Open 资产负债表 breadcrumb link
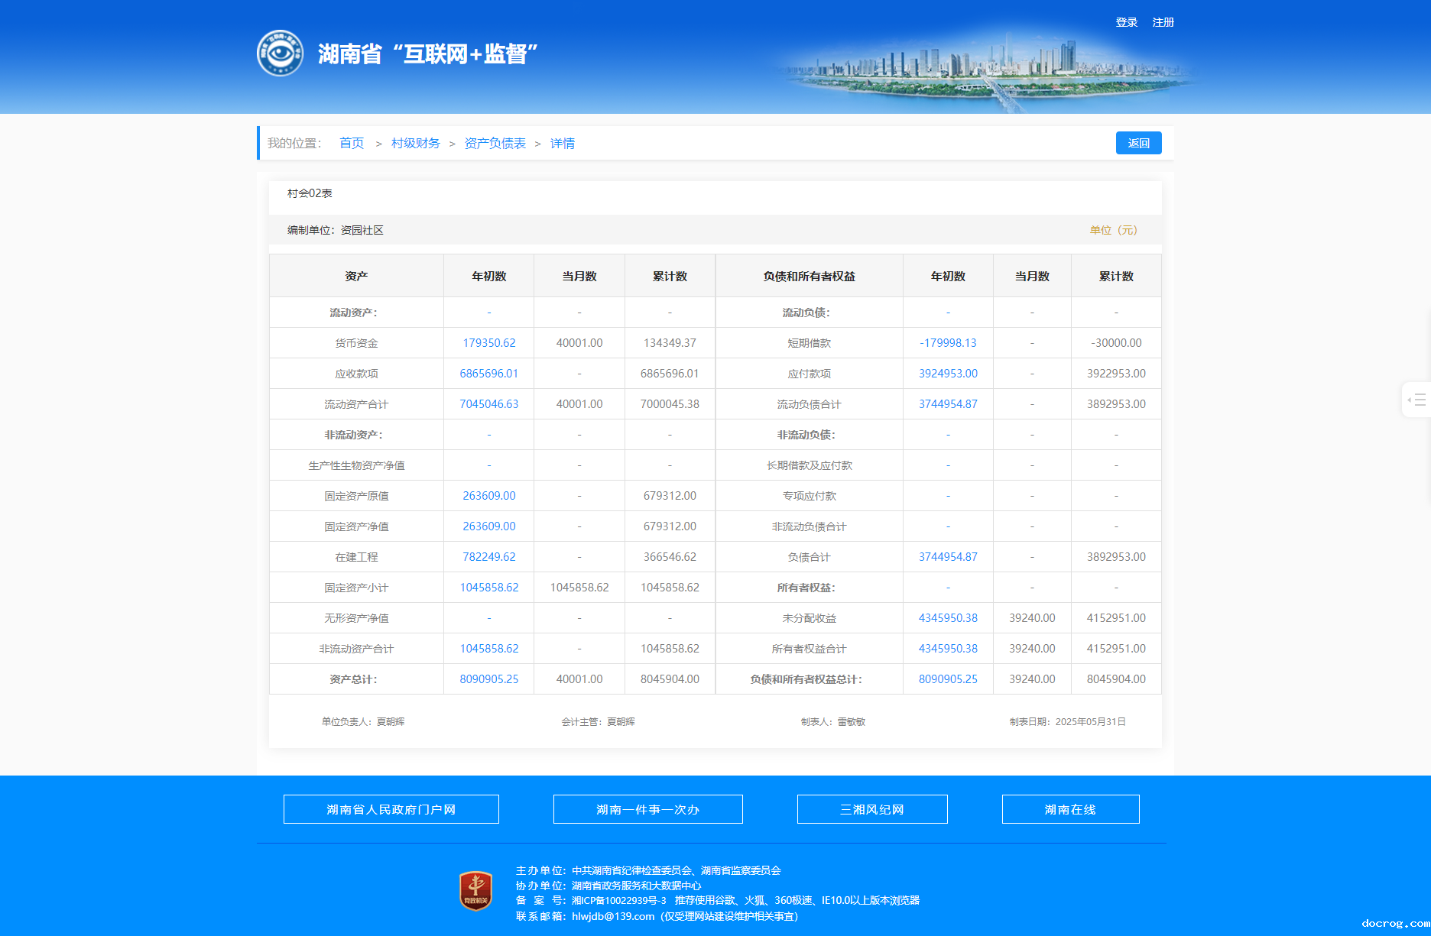This screenshot has width=1431, height=936. coord(495,143)
